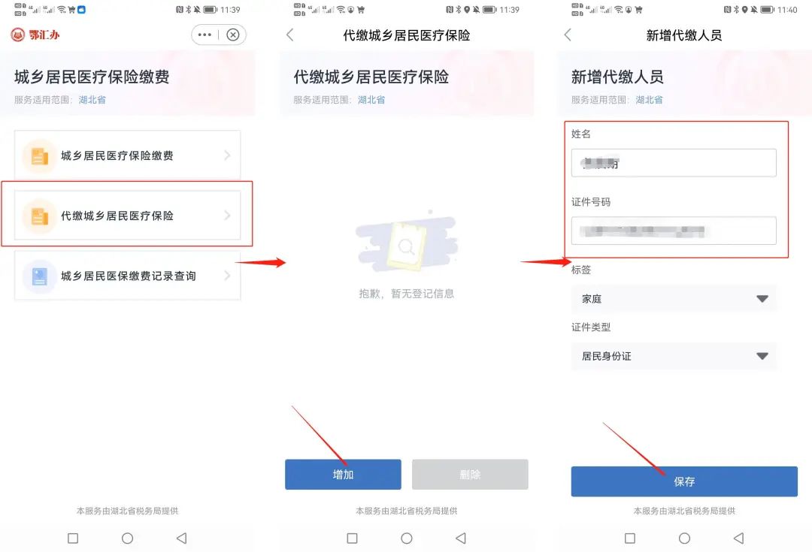Open the mini program three-dots menu
The image size is (812, 552).
point(205,35)
